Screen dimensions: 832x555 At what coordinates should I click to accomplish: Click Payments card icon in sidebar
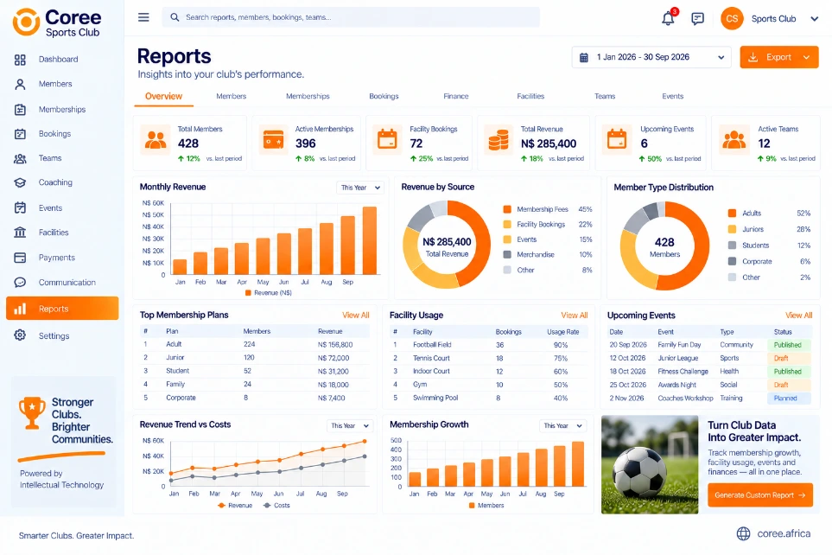coord(20,258)
